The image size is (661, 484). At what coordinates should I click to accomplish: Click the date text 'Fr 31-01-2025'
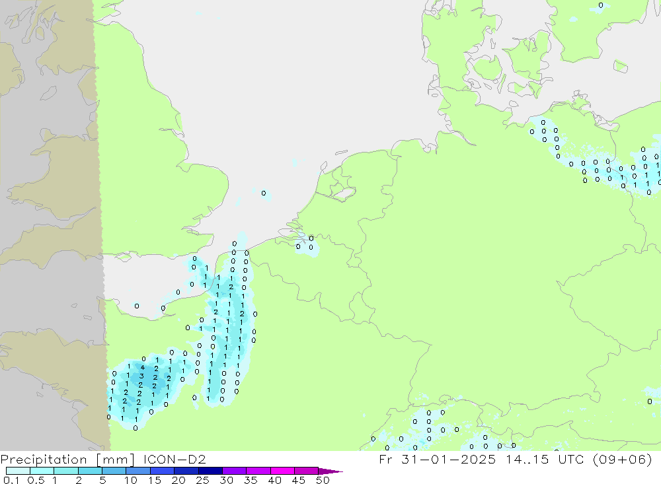(437, 459)
